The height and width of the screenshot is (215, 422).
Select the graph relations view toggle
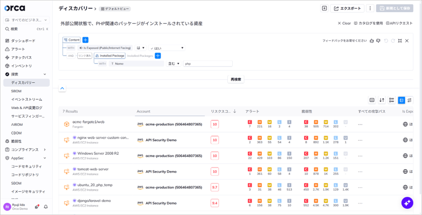[409, 100]
